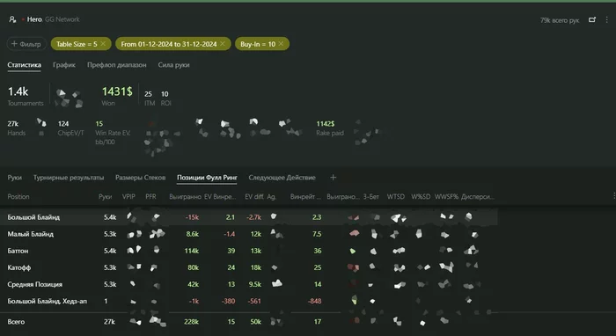Screen dimensions: 616x336
Task: Select the Катофф row
Action: [x=249, y=267]
